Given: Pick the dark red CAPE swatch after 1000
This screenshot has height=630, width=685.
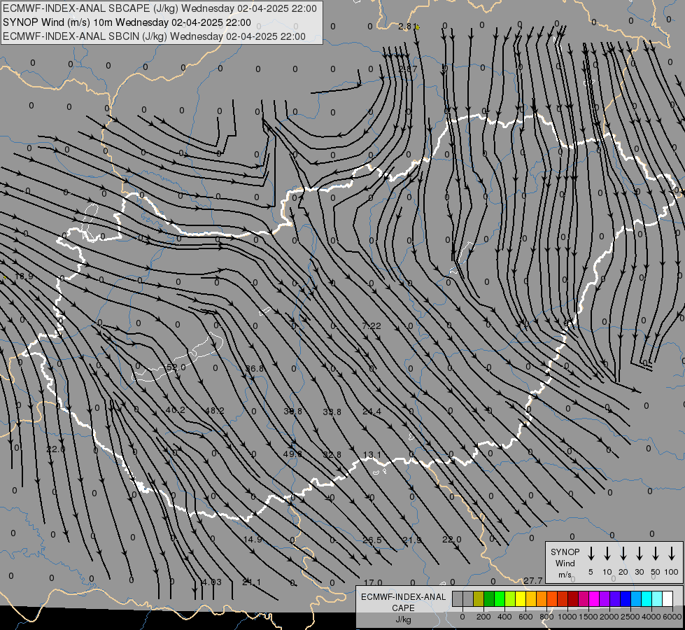Looking at the screenshot, I should click(x=573, y=598).
